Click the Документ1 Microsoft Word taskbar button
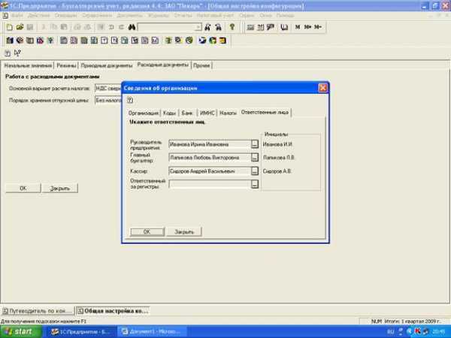The width and height of the screenshot is (451, 338). click(153, 331)
